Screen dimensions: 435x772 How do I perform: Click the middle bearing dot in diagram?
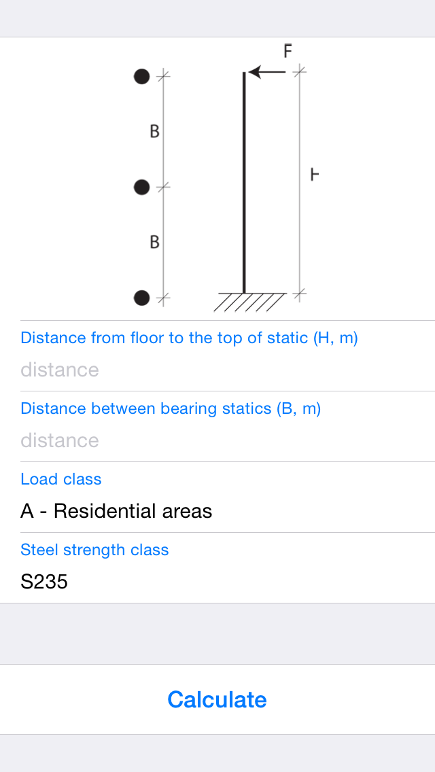click(x=141, y=186)
